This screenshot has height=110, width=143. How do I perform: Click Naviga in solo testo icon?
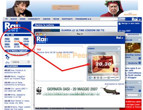tap(119, 24)
